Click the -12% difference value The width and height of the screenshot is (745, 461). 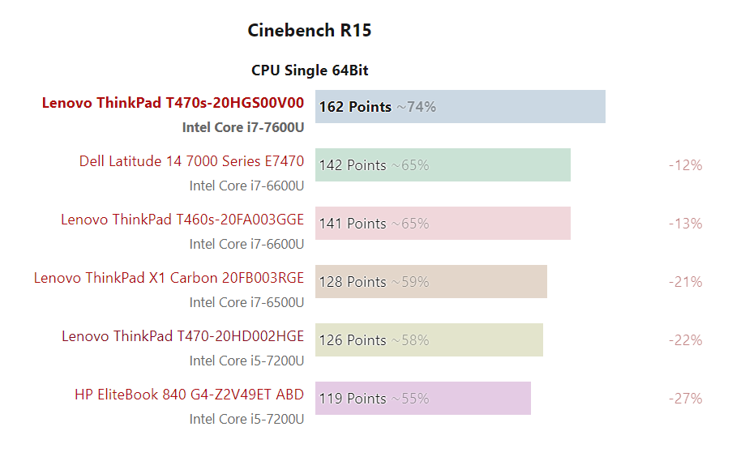(686, 165)
